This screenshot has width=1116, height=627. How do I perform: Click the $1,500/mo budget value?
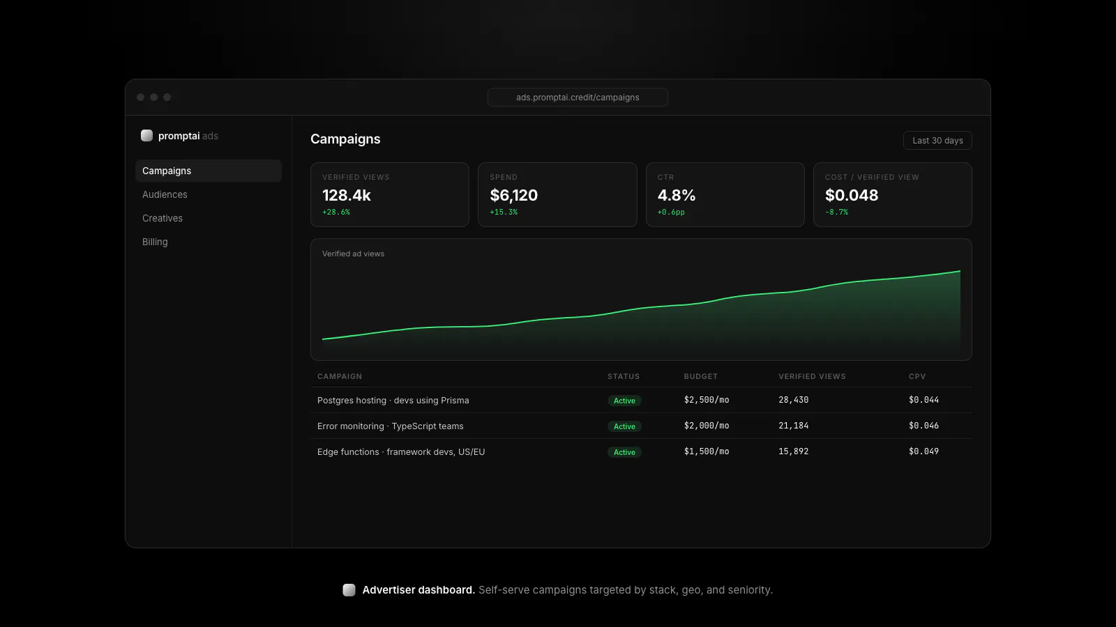click(707, 451)
